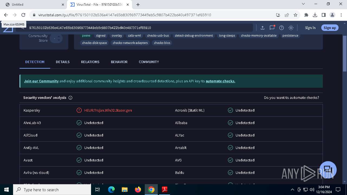Click the automate checks link

220,81
